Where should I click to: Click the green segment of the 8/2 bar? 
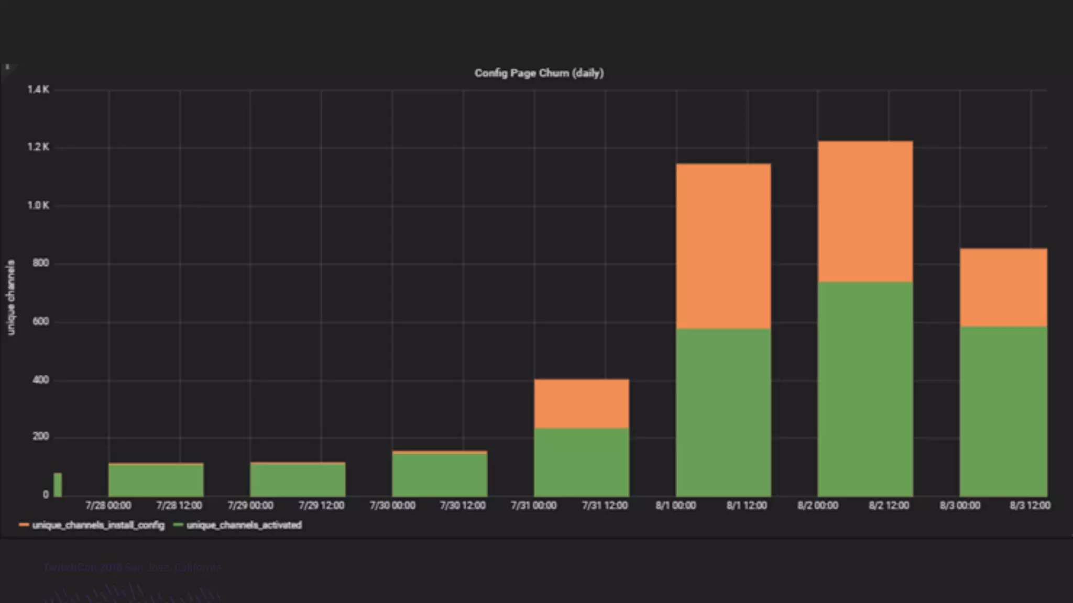865,389
